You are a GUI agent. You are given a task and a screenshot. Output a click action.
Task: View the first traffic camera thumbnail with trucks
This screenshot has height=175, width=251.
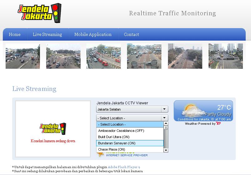(23, 56)
